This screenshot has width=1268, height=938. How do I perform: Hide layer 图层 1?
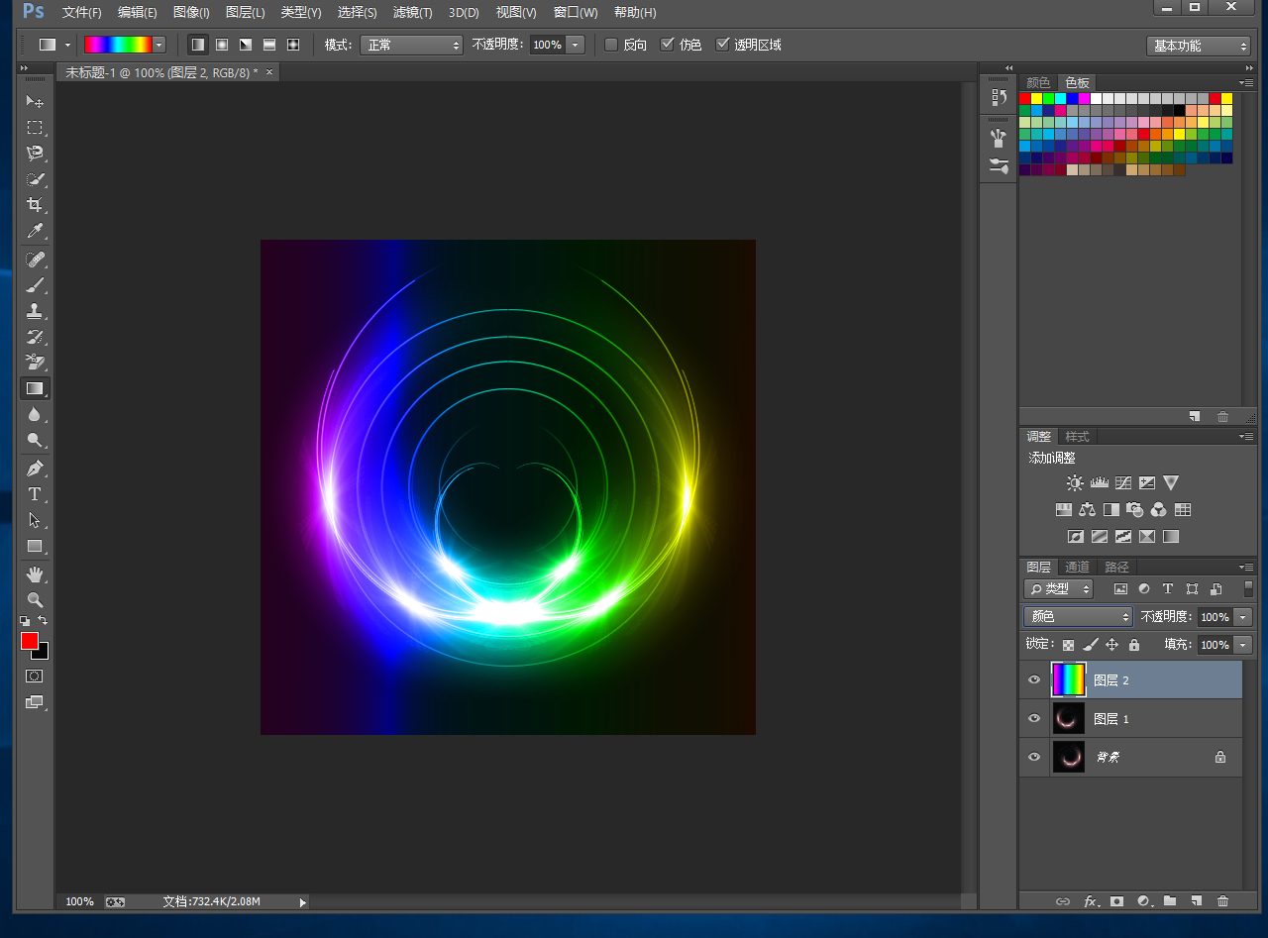pyautogui.click(x=1034, y=718)
